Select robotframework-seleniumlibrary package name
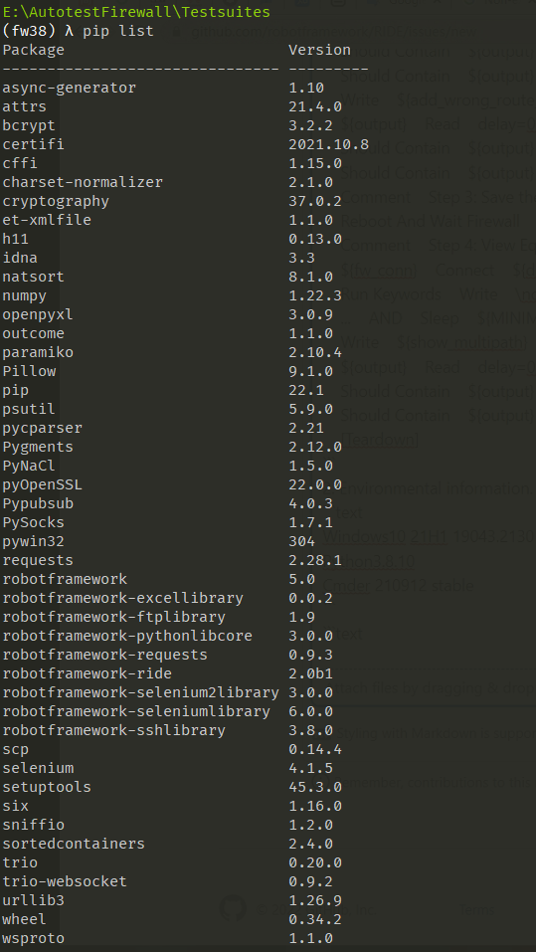The height and width of the screenshot is (952, 536). [136, 711]
